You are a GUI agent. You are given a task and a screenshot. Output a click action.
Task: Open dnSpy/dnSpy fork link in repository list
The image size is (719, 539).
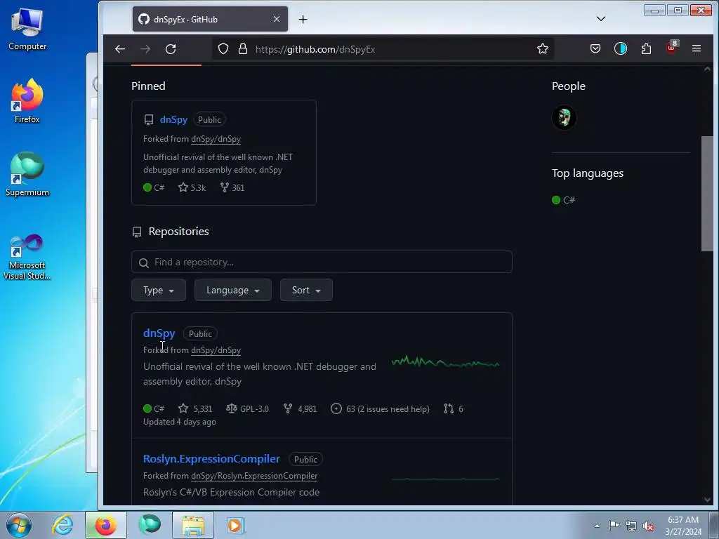pos(216,350)
